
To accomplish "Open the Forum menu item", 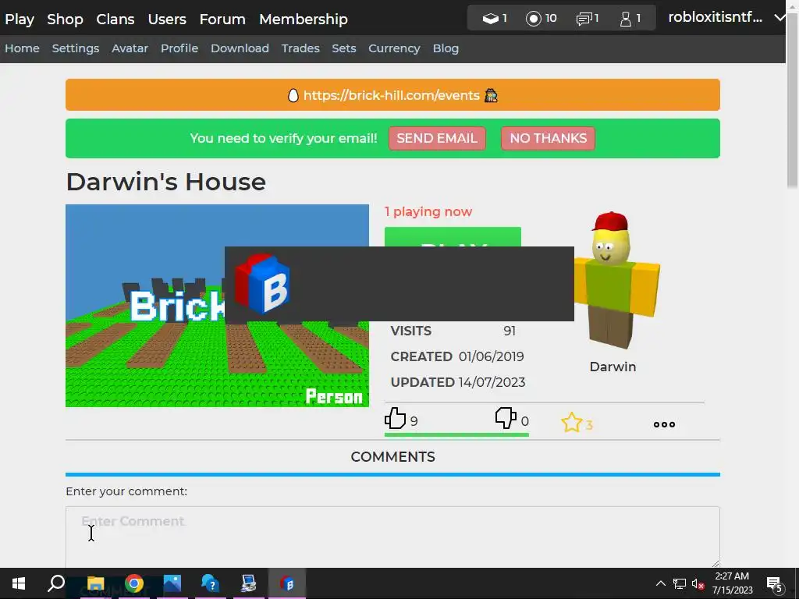I will click(x=222, y=19).
